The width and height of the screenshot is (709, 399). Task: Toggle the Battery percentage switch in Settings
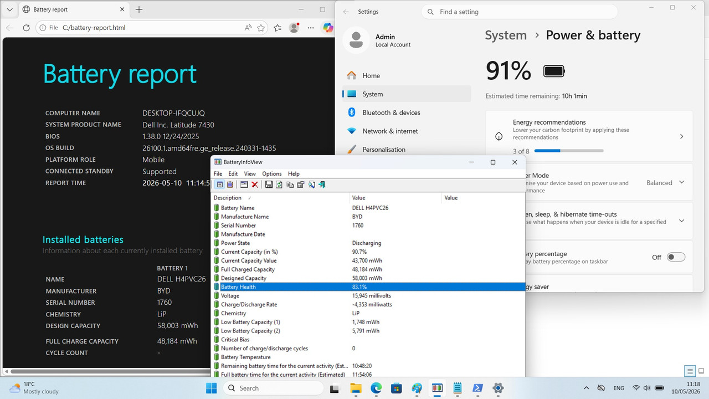676,257
